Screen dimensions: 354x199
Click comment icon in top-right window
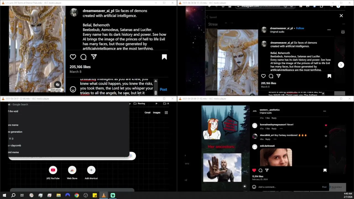271,76
